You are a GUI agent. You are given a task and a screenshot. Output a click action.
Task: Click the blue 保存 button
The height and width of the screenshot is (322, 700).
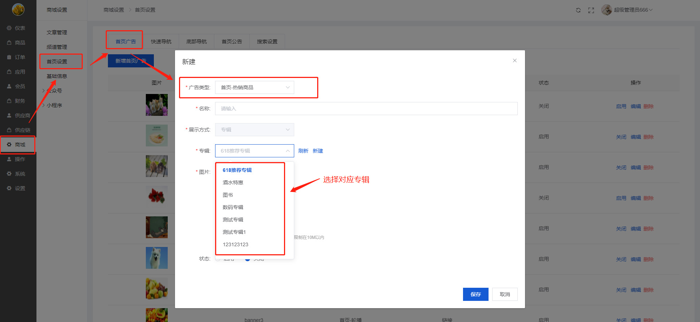point(475,294)
